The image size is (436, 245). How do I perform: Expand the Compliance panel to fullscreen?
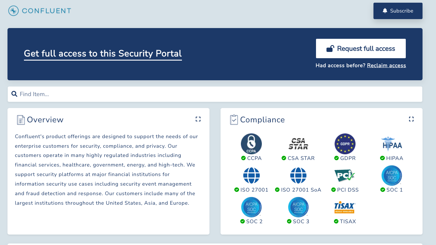(411, 119)
